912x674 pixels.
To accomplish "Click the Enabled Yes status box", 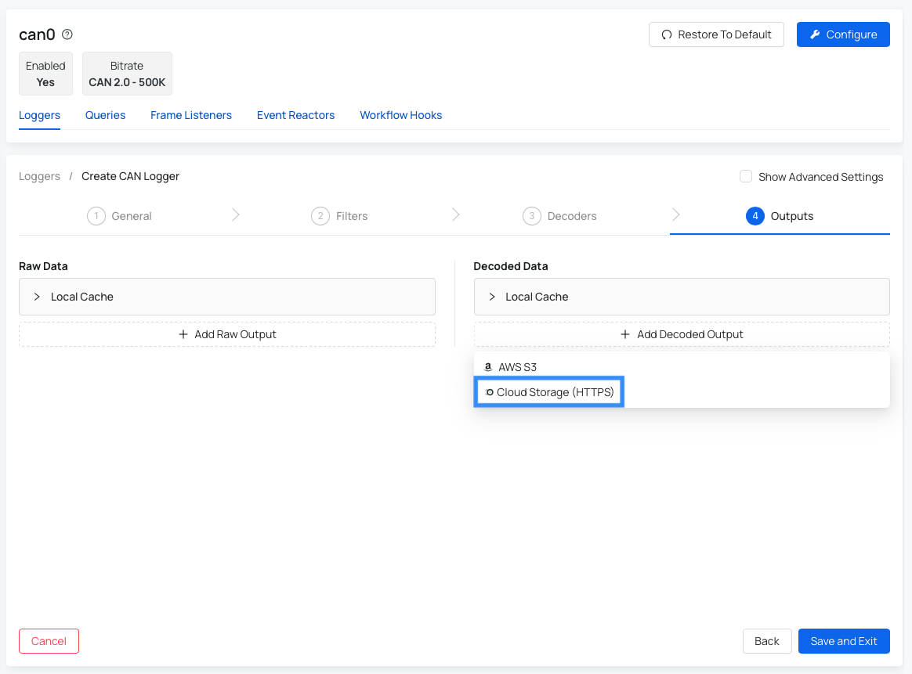I will 45,74.
